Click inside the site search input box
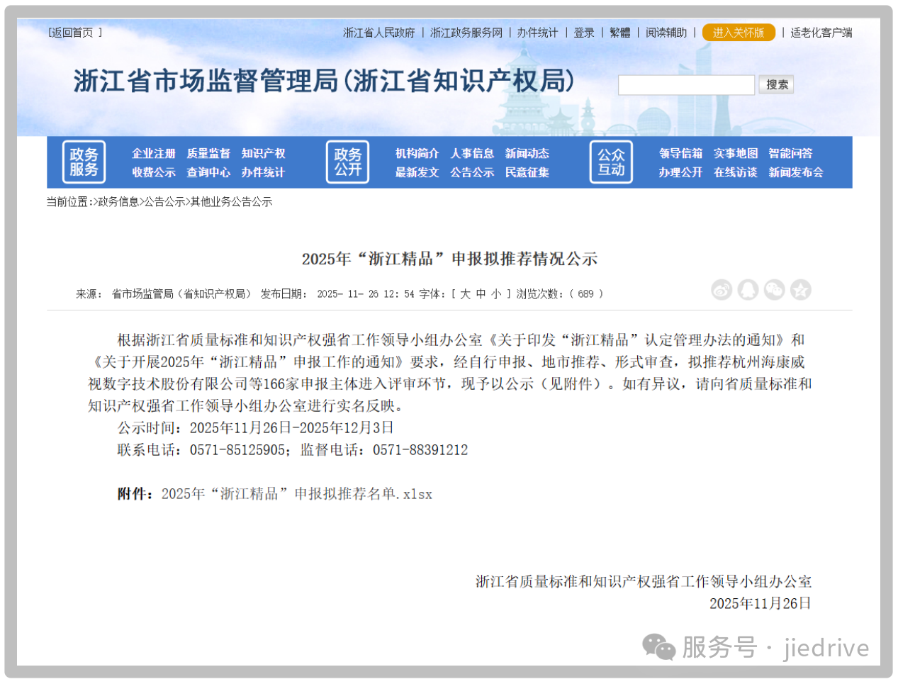Viewport: 898px width, 684px height. click(685, 84)
